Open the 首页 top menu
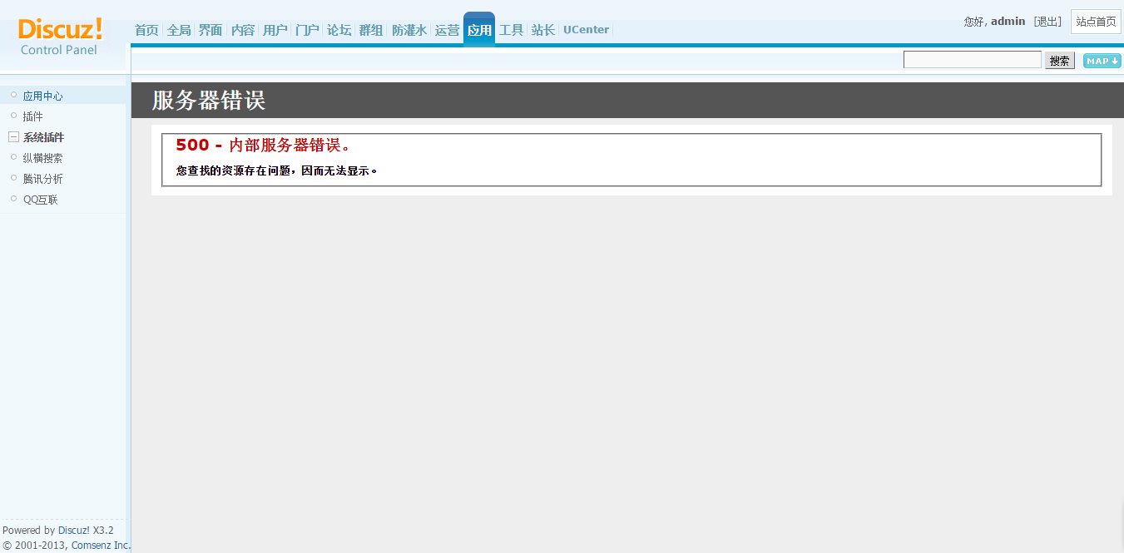 tap(146, 30)
